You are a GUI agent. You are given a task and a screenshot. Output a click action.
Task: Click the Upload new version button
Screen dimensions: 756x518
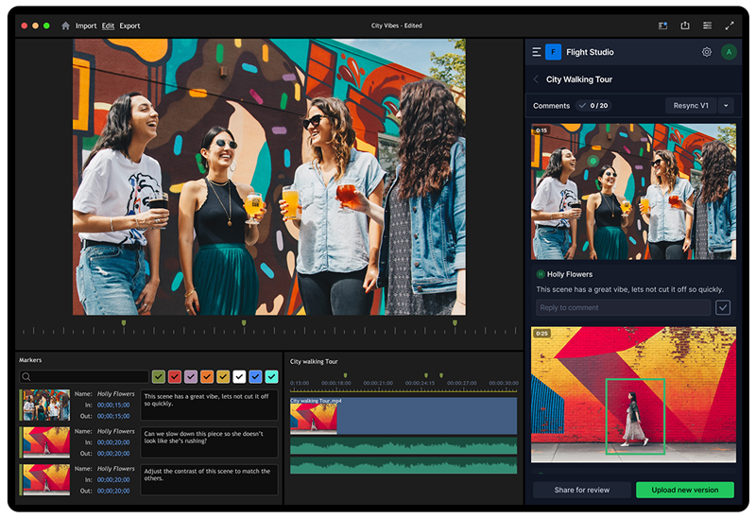tap(684, 490)
